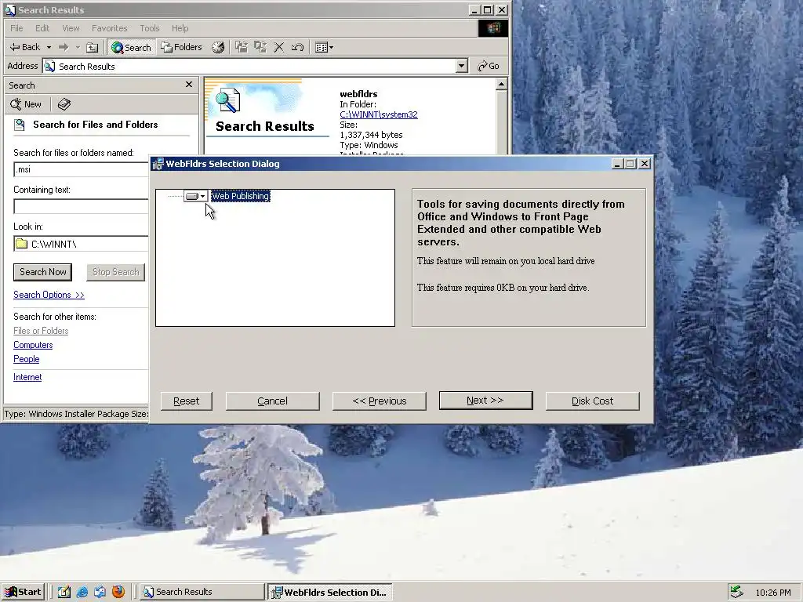Click the Reset button
The width and height of the screenshot is (803, 602).
tap(187, 401)
